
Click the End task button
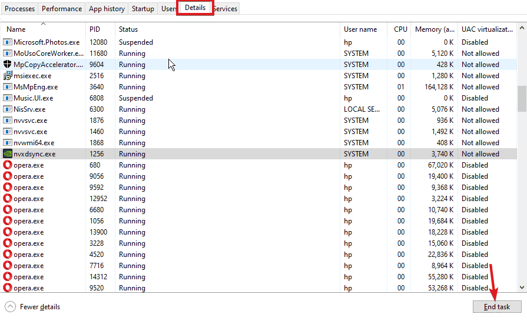497,306
